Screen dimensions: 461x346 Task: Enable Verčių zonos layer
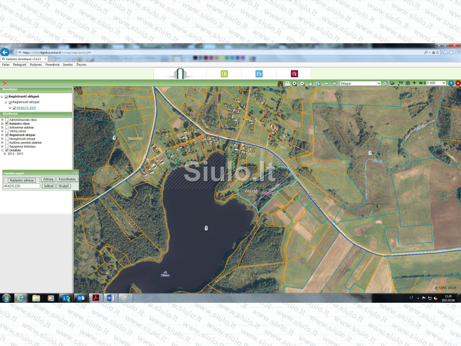click(7, 131)
